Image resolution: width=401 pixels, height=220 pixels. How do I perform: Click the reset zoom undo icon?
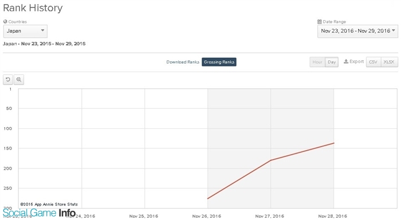pos(8,80)
